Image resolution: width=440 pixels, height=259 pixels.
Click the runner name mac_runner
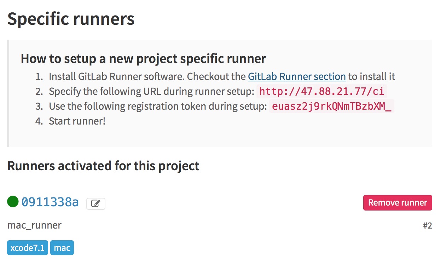34,225
